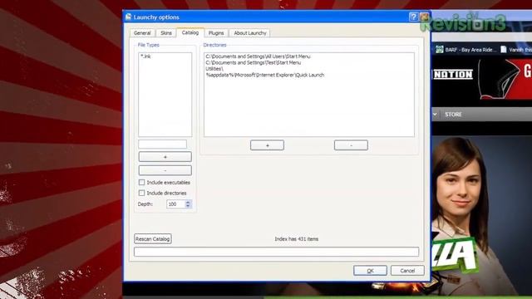This screenshot has width=532, height=299.
Task: Open the General tab
Action: (142, 33)
